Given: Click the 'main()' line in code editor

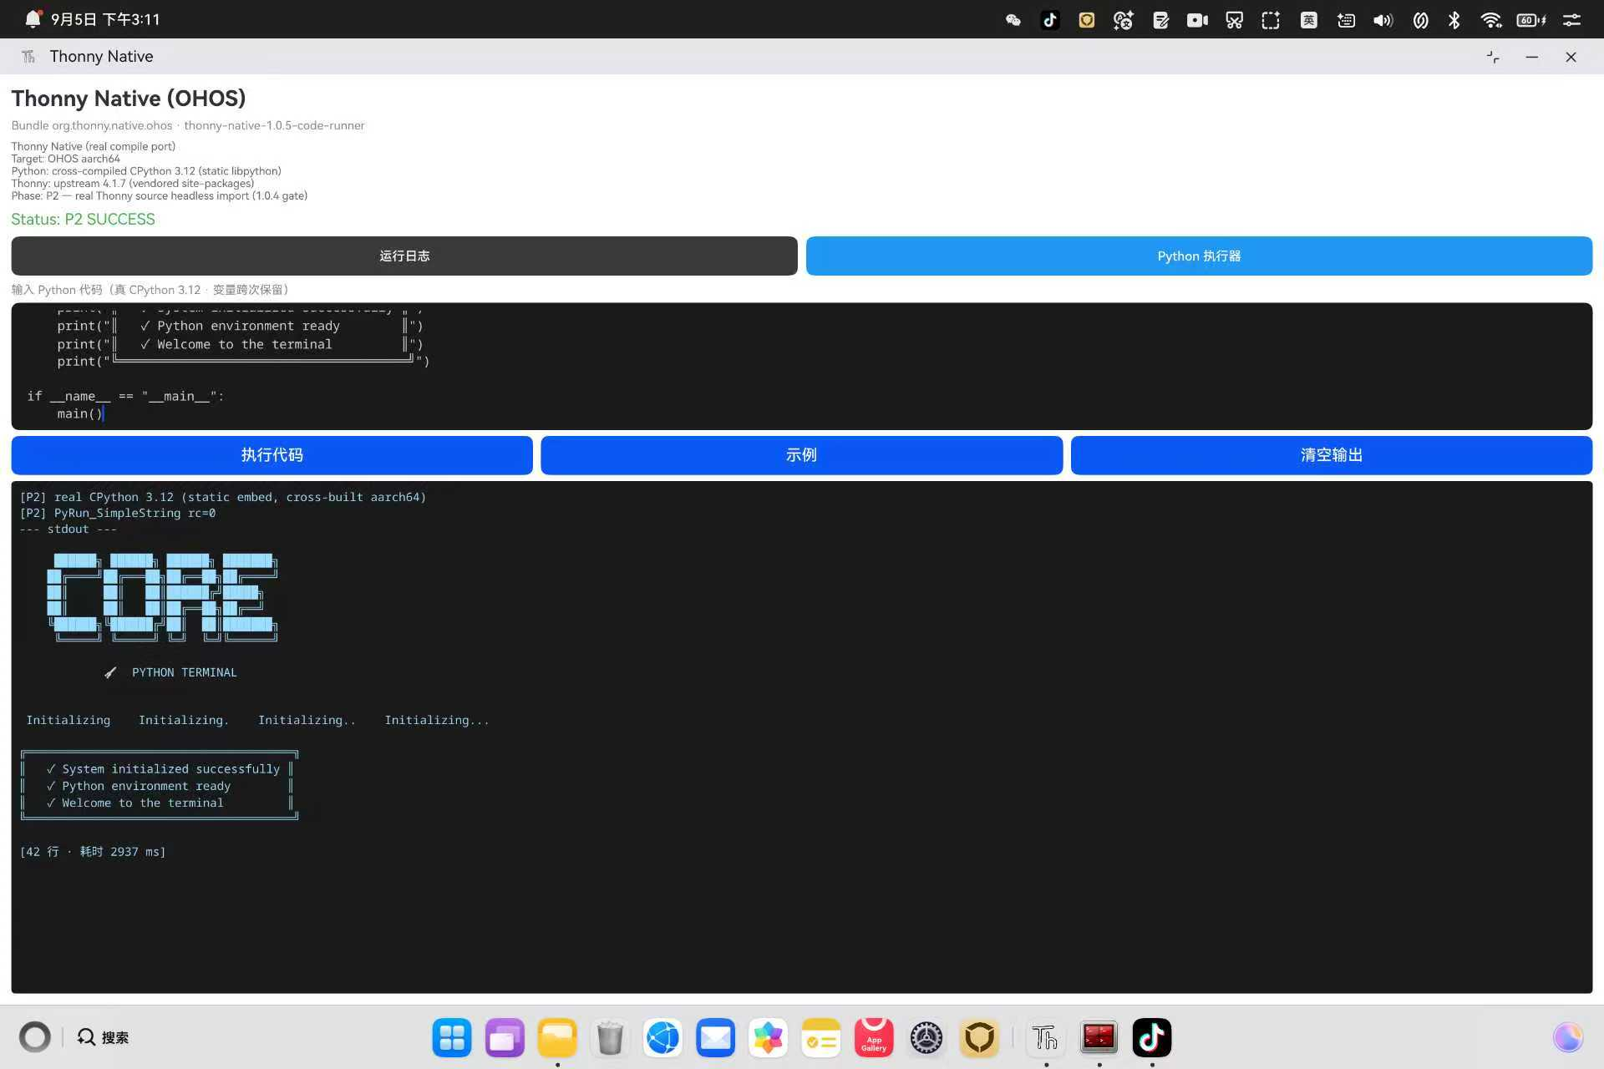Looking at the screenshot, I should [80, 413].
